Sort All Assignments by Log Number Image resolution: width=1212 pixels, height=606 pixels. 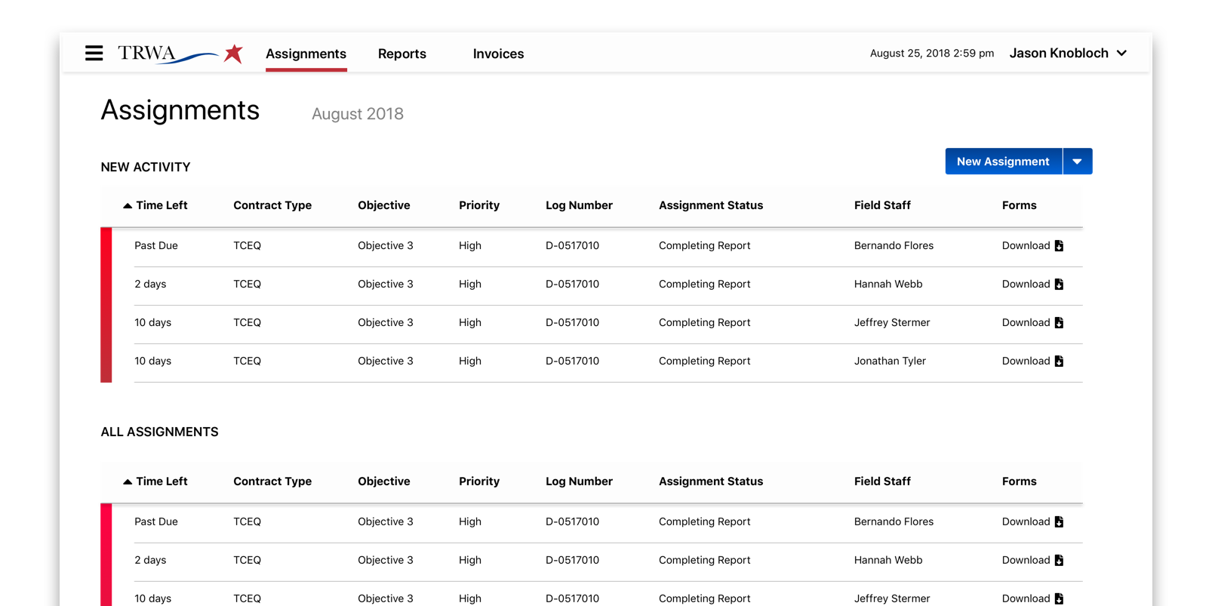[x=579, y=481]
